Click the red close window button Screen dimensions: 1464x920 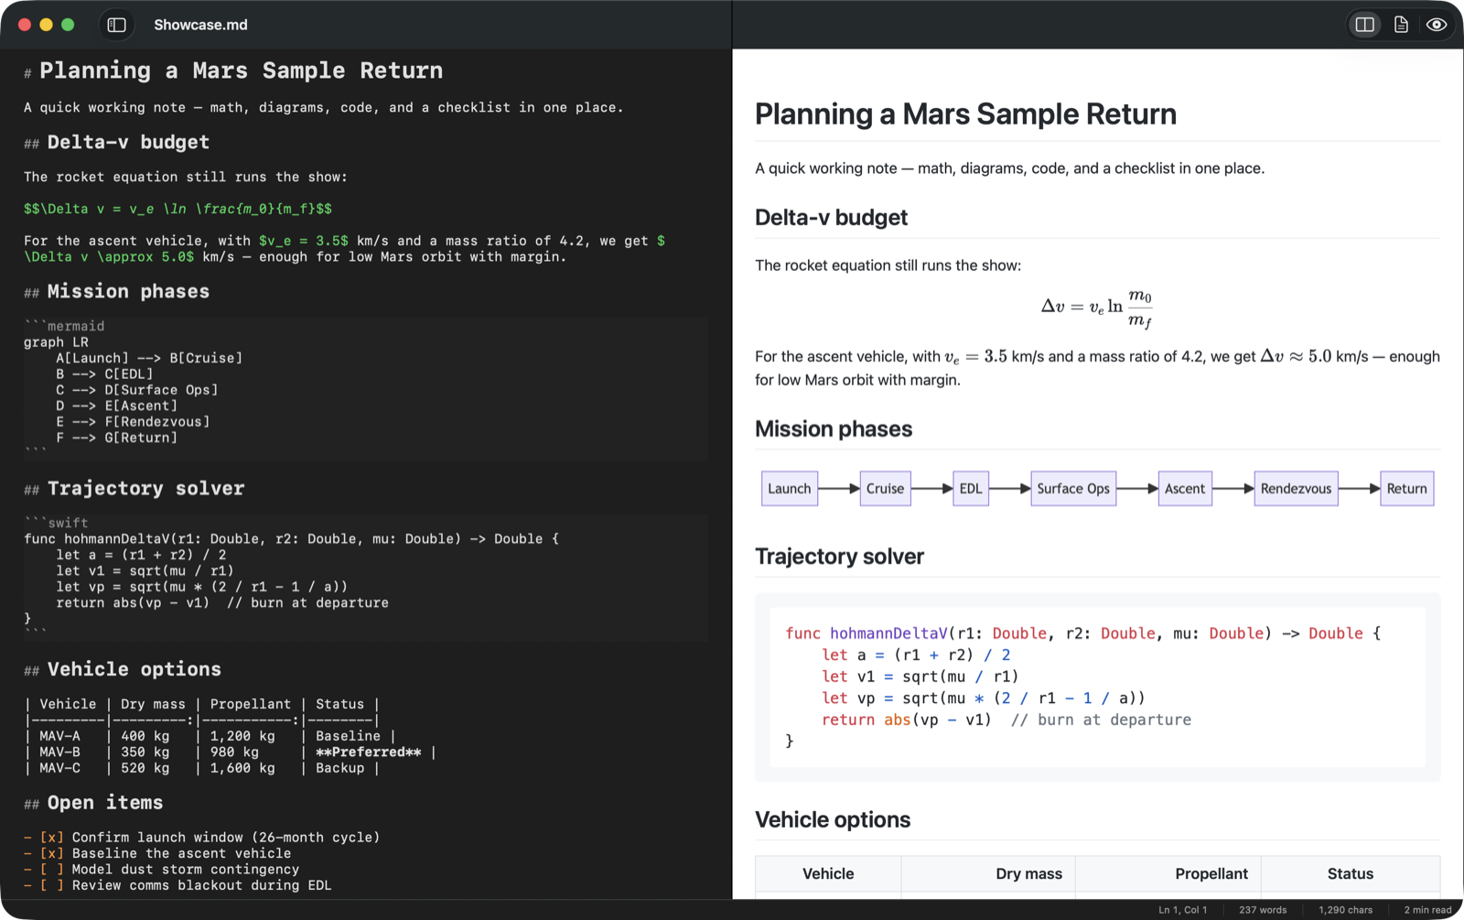click(25, 25)
